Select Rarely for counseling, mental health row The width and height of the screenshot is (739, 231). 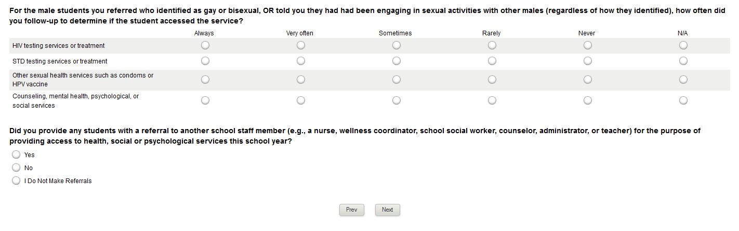(492, 100)
